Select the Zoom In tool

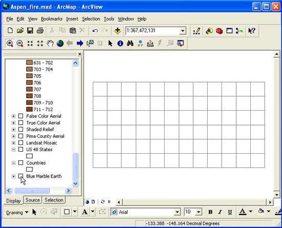pos(10,44)
